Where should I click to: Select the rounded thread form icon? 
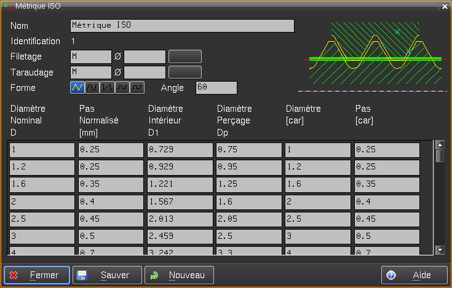point(122,88)
